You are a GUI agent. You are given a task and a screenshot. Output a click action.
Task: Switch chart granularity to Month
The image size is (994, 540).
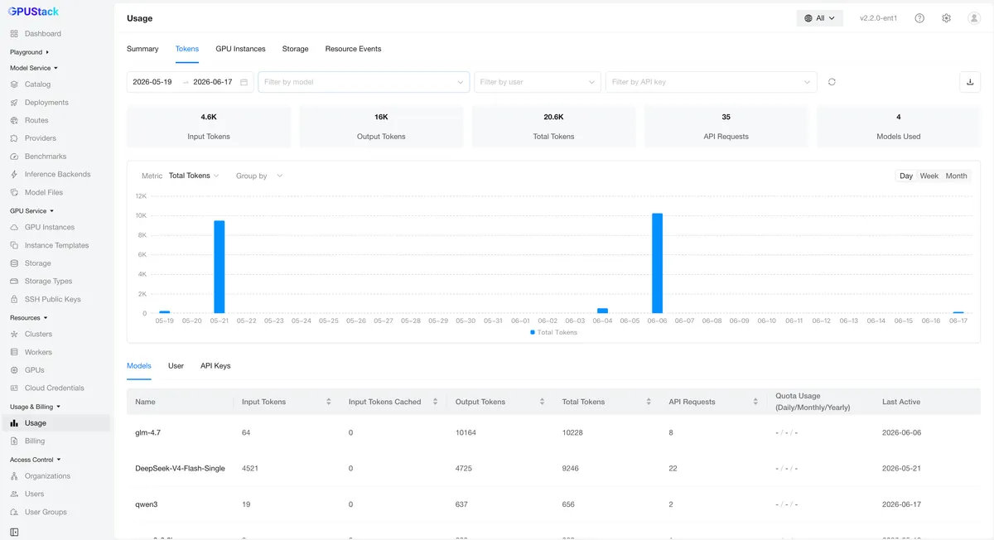(956, 176)
